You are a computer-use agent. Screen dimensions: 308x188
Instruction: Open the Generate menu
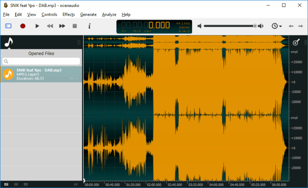pyautogui.click(x=88, y=14)
